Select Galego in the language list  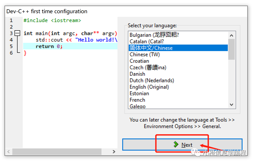(178, 106)
